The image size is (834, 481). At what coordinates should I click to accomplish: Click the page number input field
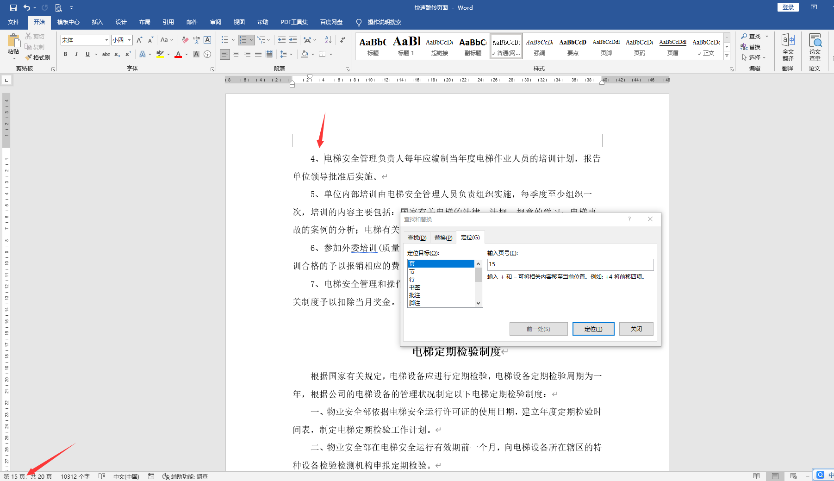570,264
